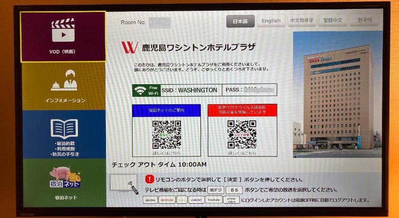Click the Free Wi-Fi signal icon

[141, 91]
